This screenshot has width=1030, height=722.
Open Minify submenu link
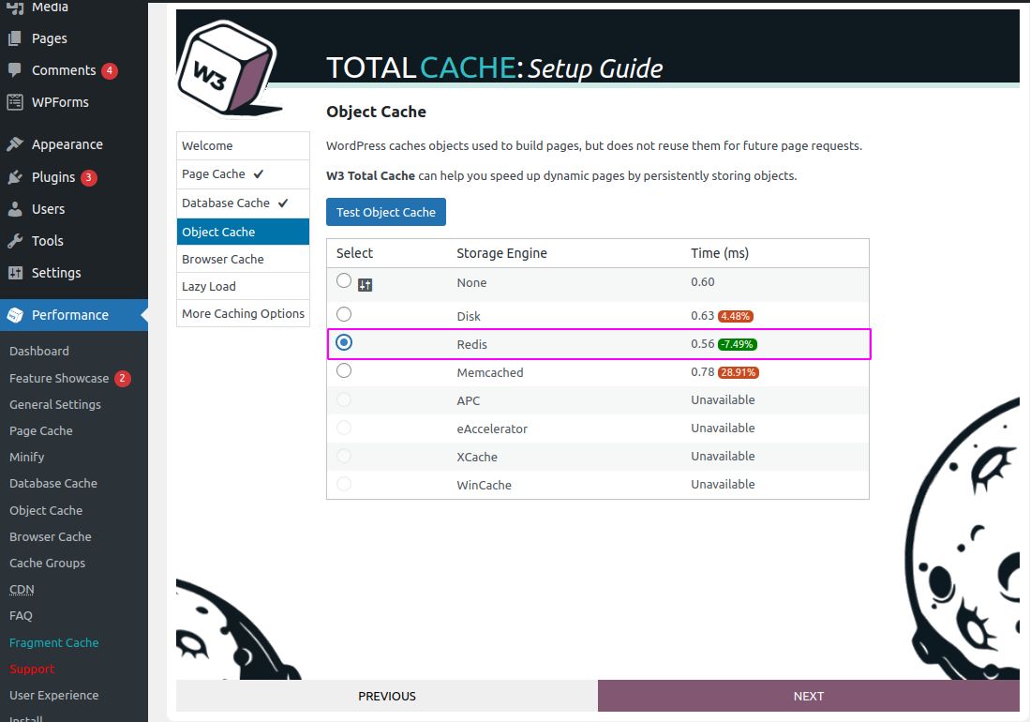[27, 458]
